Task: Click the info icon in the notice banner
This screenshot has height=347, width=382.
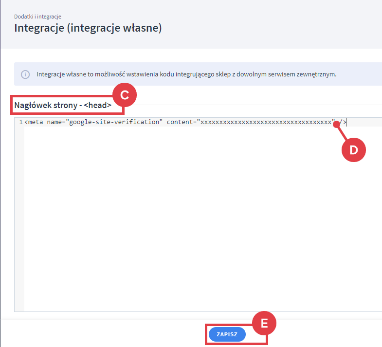Action: [x=25, y=74]
